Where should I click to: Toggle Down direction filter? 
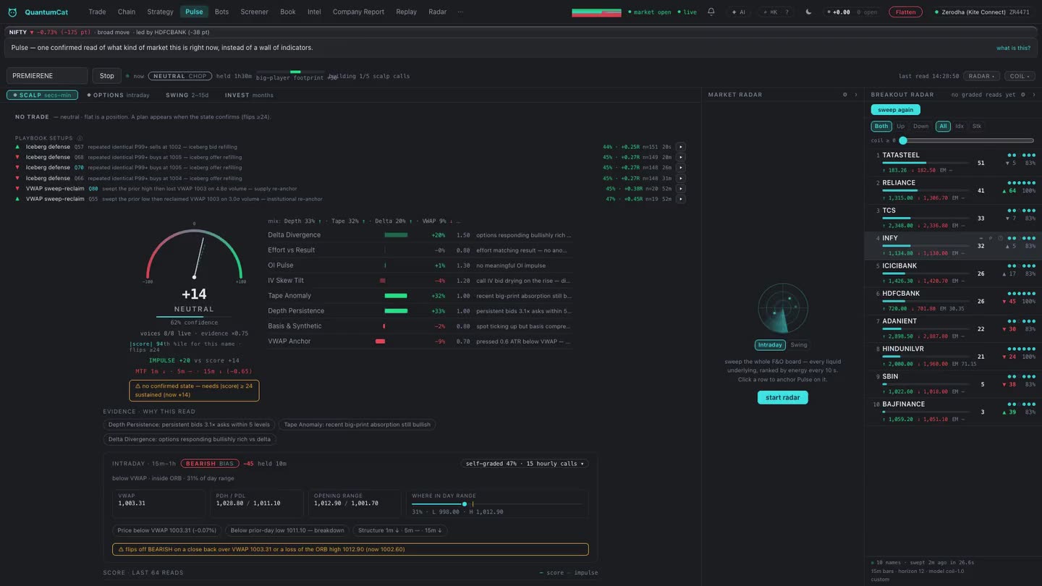920,126
